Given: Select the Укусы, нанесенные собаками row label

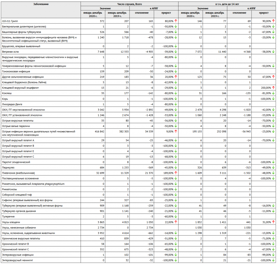Looking at the screenshot, I should click(x=19, y=228).
